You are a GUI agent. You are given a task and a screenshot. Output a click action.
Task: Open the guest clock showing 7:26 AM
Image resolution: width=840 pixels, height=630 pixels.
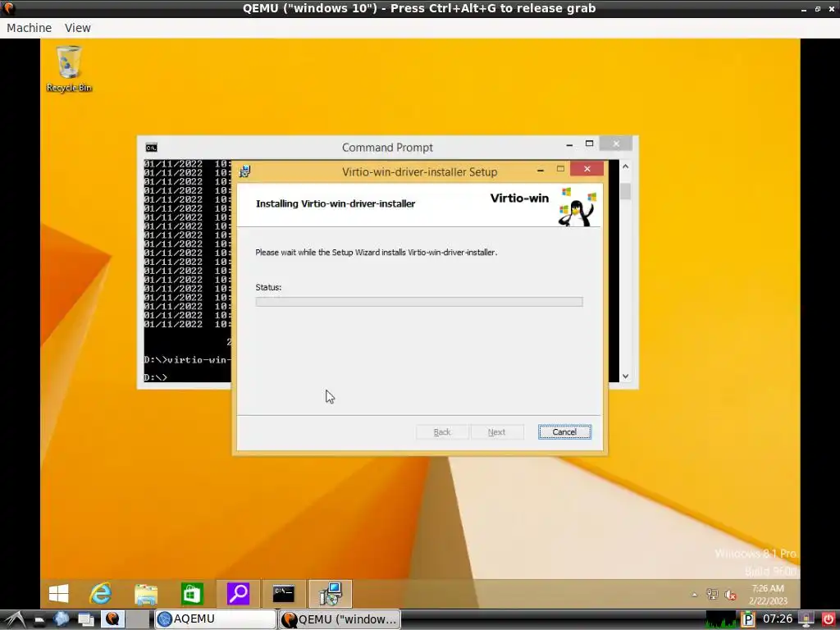pos(767,595)
